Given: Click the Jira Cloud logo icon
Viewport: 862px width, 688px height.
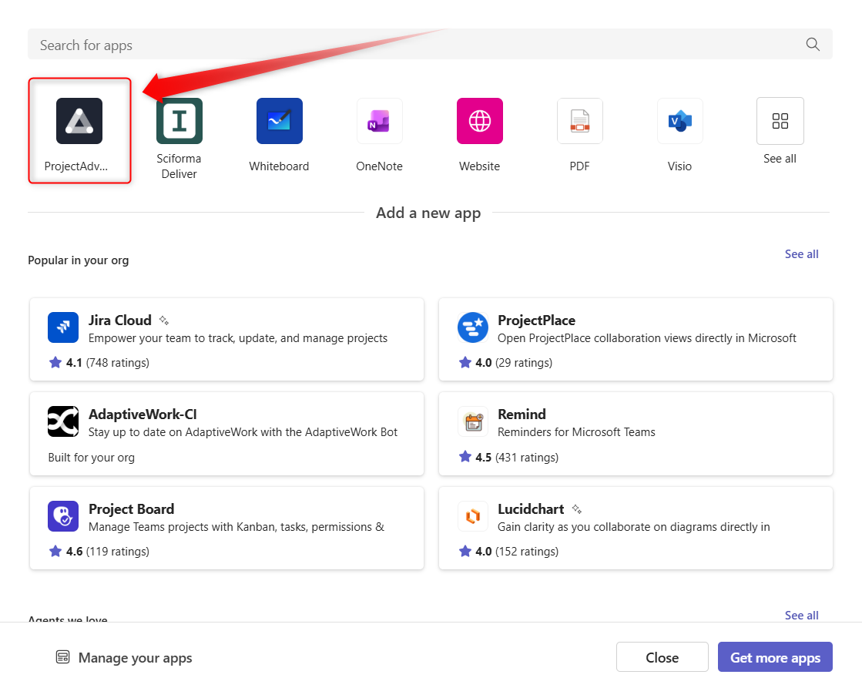Looking at the screenshot, I should (63, 327).
